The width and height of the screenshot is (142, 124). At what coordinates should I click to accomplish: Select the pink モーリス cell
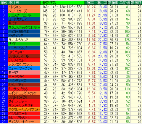pyautogui.click(x=24, y=73)
